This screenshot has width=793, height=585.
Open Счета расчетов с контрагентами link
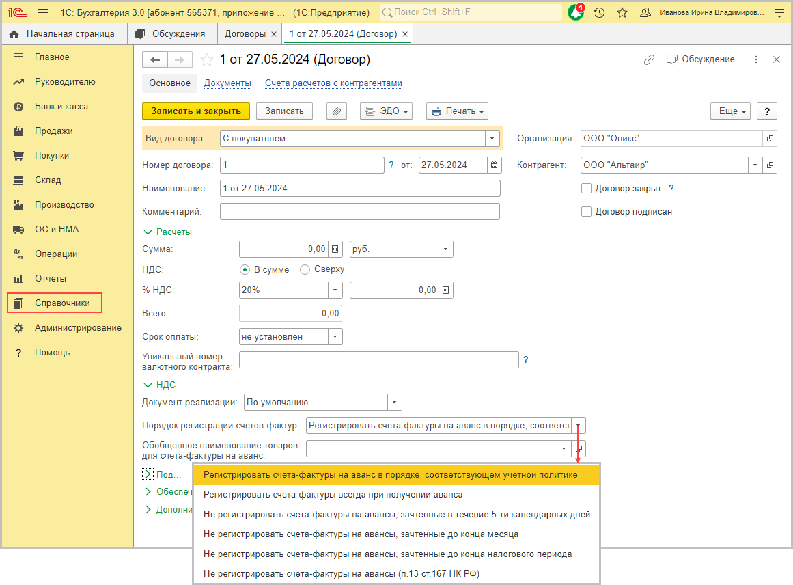(x=334, y=83)
